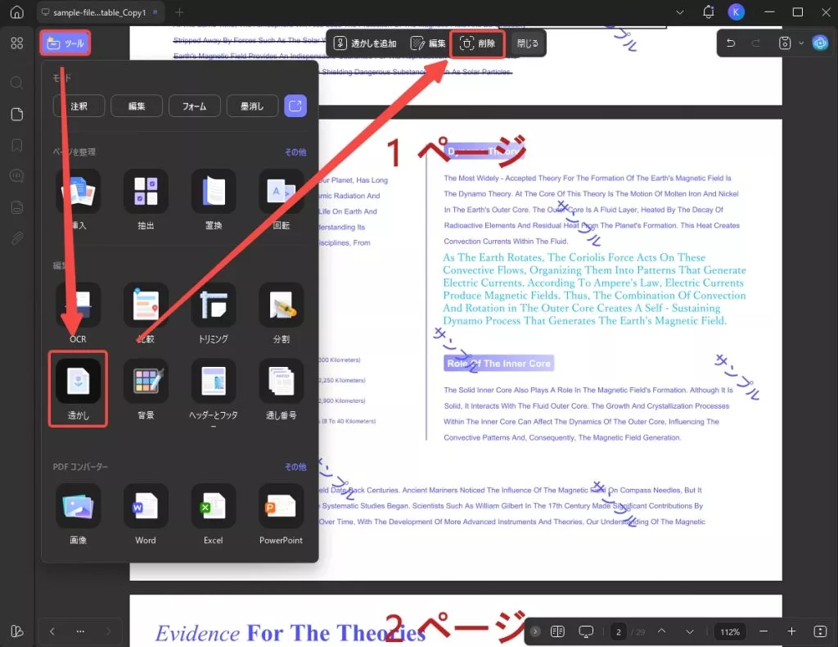Add a new tab with plus button

click(x=179, y=11)
